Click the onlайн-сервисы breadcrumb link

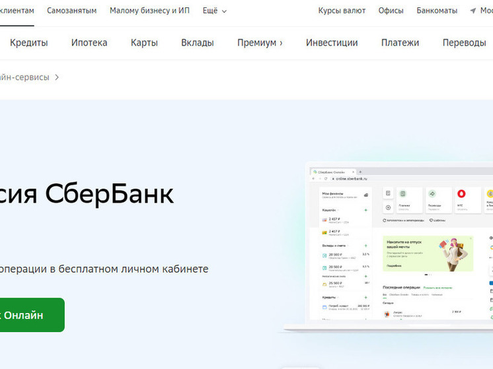(x=24, y=77)
